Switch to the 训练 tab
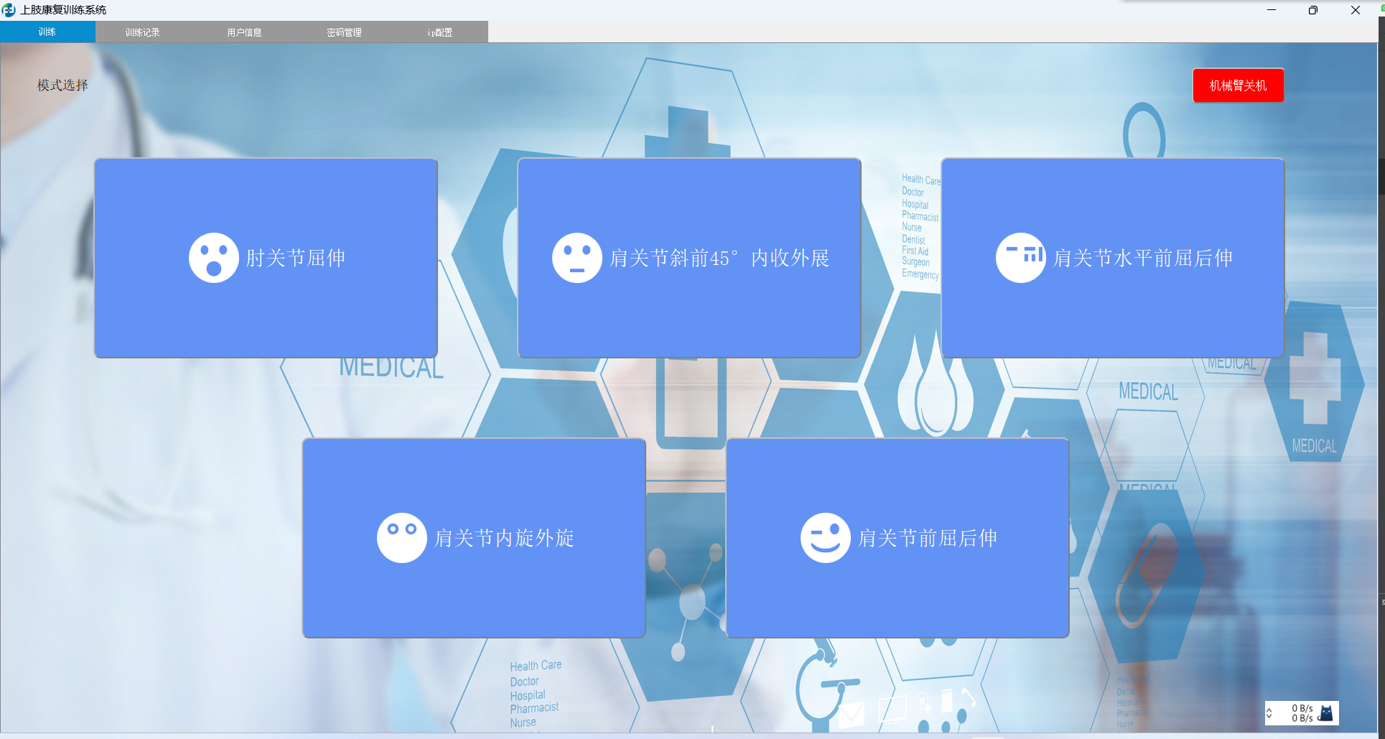This screenshot has height=739, width=1385. (47, 32)
